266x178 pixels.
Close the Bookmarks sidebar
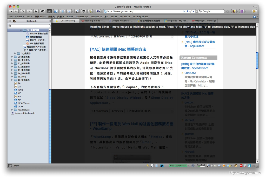(10, 21)
